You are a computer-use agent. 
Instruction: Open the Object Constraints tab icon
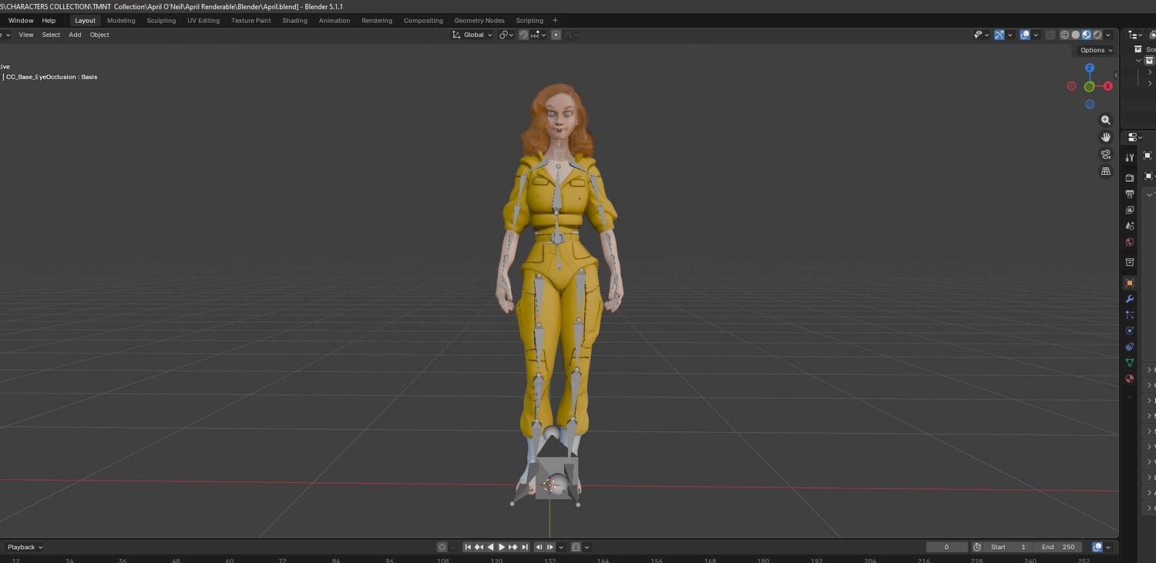pos(1130,347)
